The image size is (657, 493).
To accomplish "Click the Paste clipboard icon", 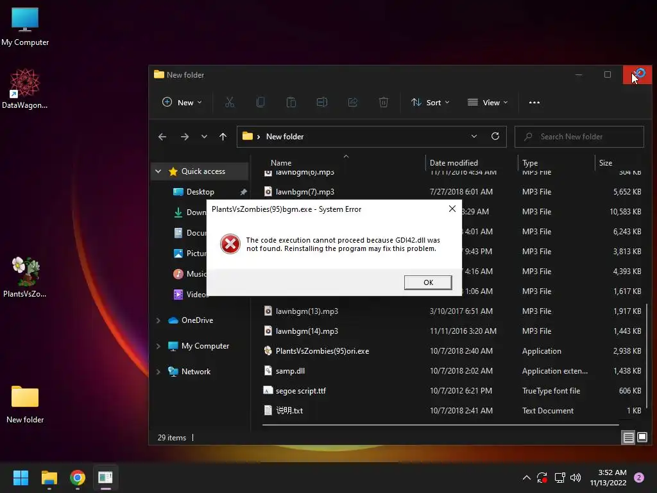I will coord(291,102).
